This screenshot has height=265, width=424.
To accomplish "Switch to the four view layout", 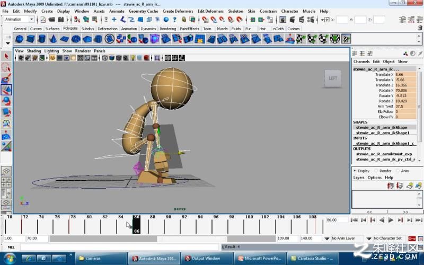I will [6, 182].
